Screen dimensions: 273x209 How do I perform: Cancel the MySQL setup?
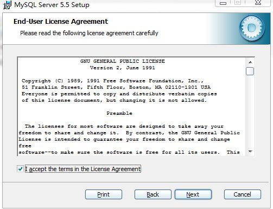point(243,194)
